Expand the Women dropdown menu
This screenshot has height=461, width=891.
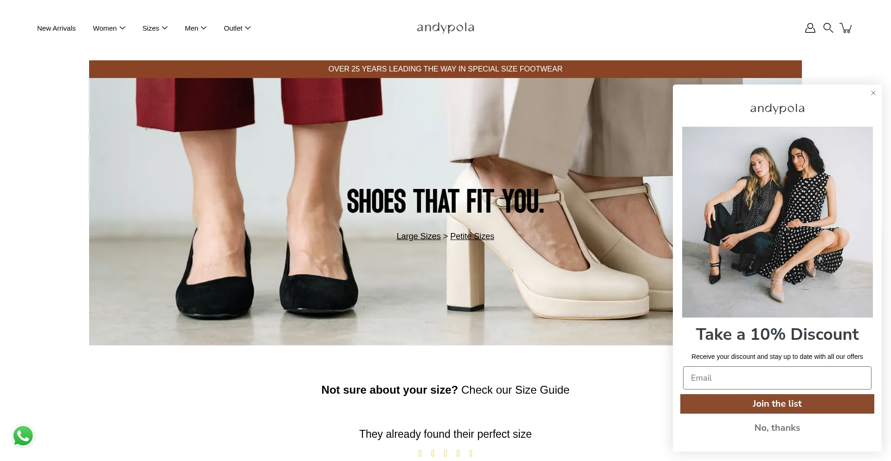(109, 28)
